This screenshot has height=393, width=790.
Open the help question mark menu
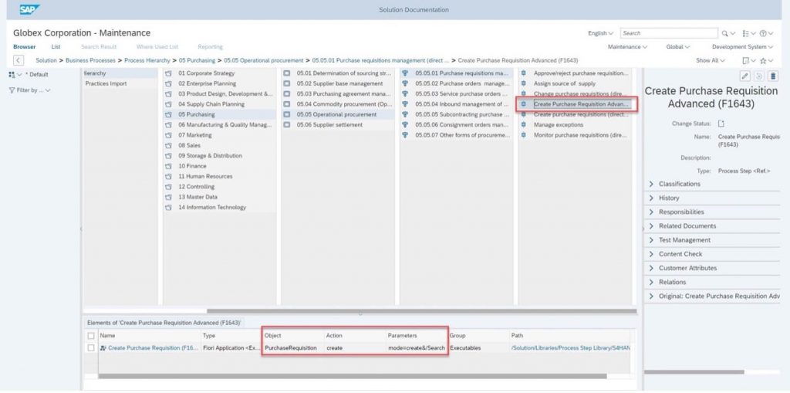763,33
